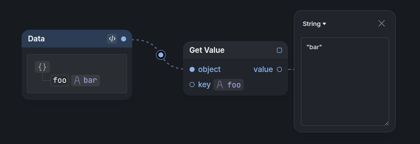Open the code view icon on Data node
This screenshot has width=420, height=144.
point(112,39)
